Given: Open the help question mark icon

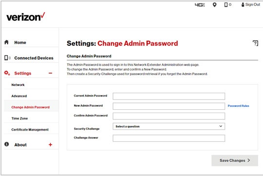Looking at the screenshot, I should point(255,43).
